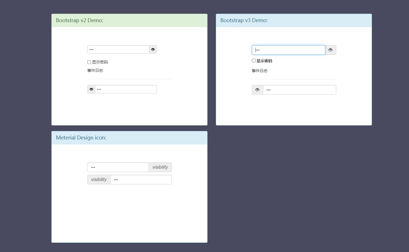This screenshot has width=409, height=252.
Task: Toggle eye icon after Bootstrap v2 first password field
Action: tap(153, 49)
